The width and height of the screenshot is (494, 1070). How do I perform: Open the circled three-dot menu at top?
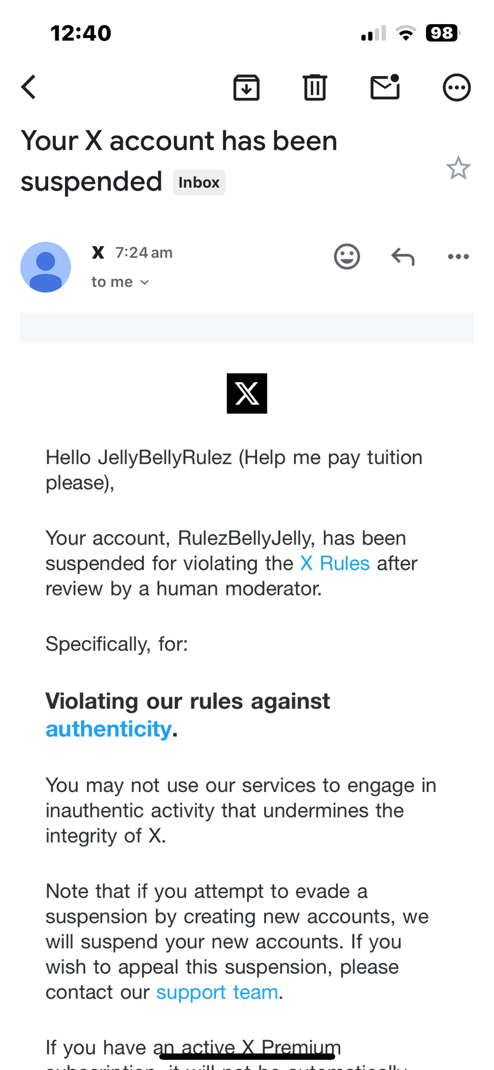[x=457, y=87]
